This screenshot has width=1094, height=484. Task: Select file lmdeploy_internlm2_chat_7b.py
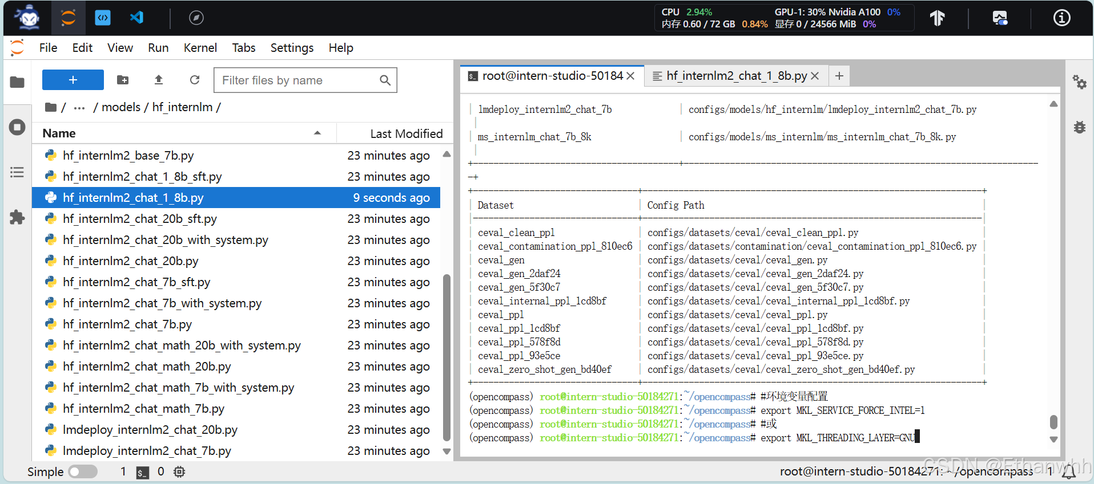tap(236, 451)
